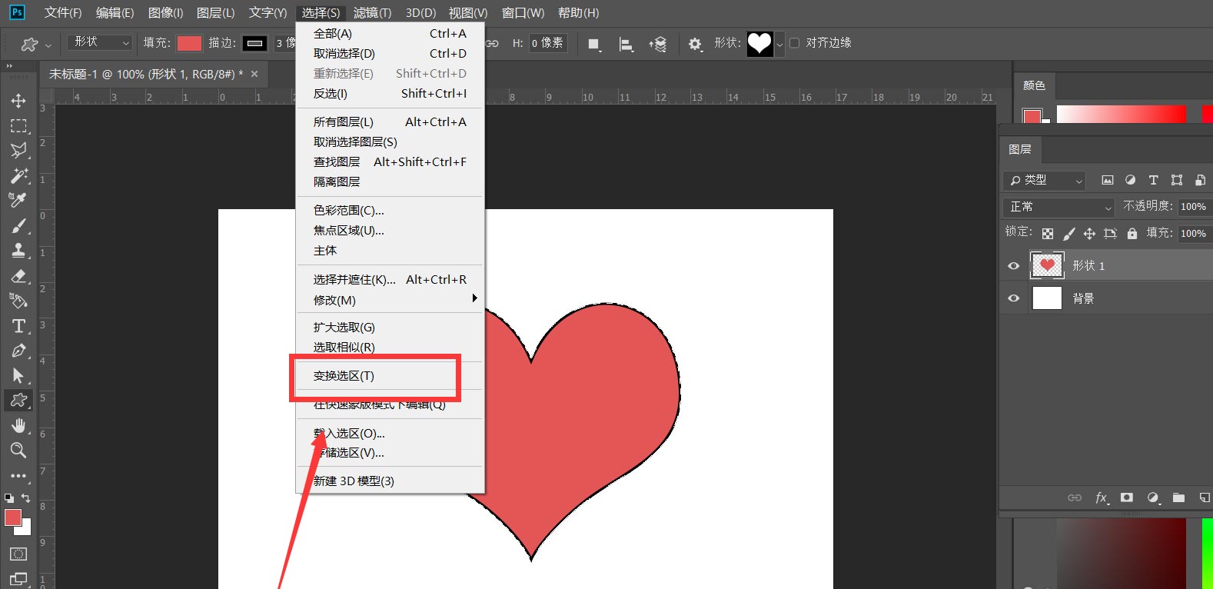Enable the 对齐边缘 checkbox
This screenshot has height=589, width=1213.
pos(795,43)
